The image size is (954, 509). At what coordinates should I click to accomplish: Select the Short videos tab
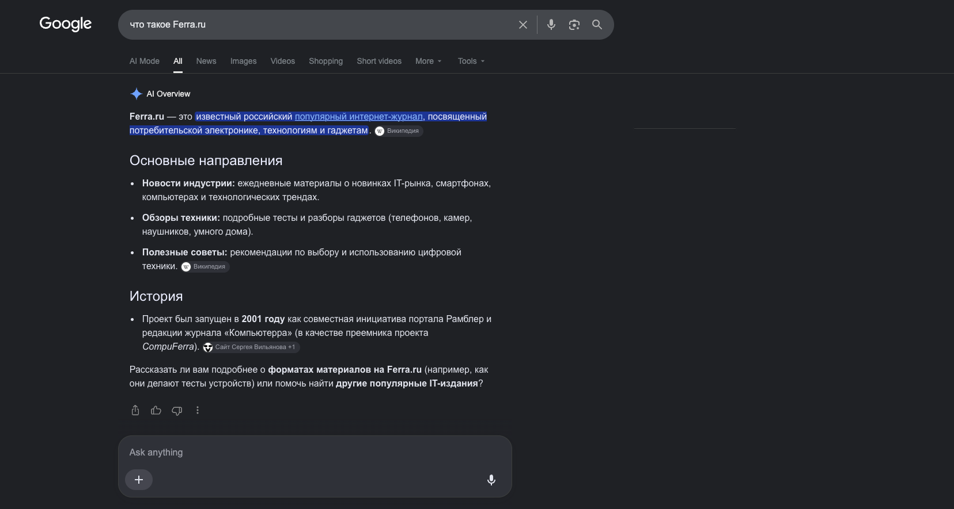click(x=379, y=61)
